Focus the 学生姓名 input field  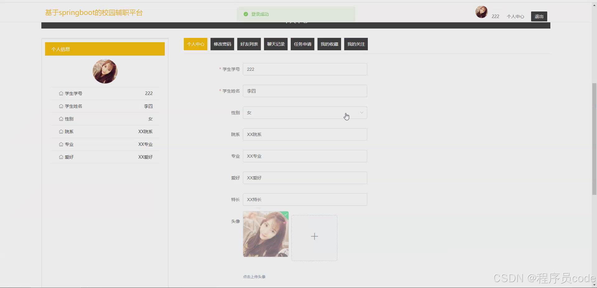click(x=305, y=91)
